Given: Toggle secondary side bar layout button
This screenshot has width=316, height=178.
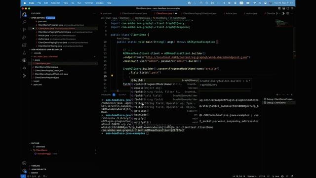Looking at the screenshot, I should [x=288, y=8].
